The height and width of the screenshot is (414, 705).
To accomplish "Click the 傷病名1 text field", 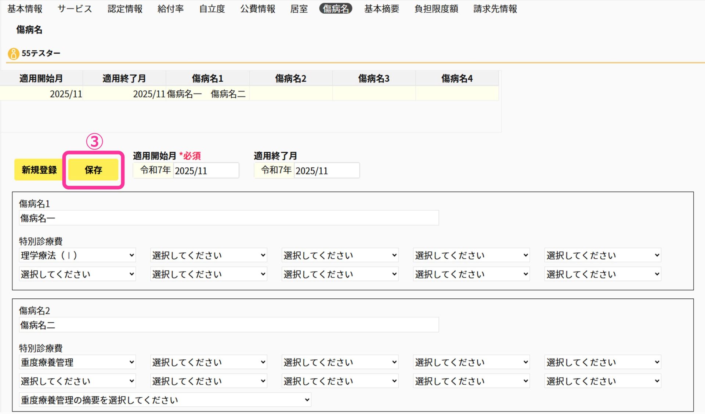I will click(228, 218).
